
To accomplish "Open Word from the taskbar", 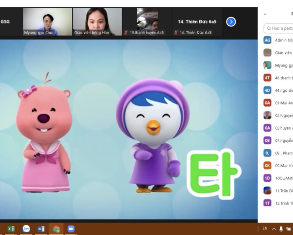I will point(41,229).
